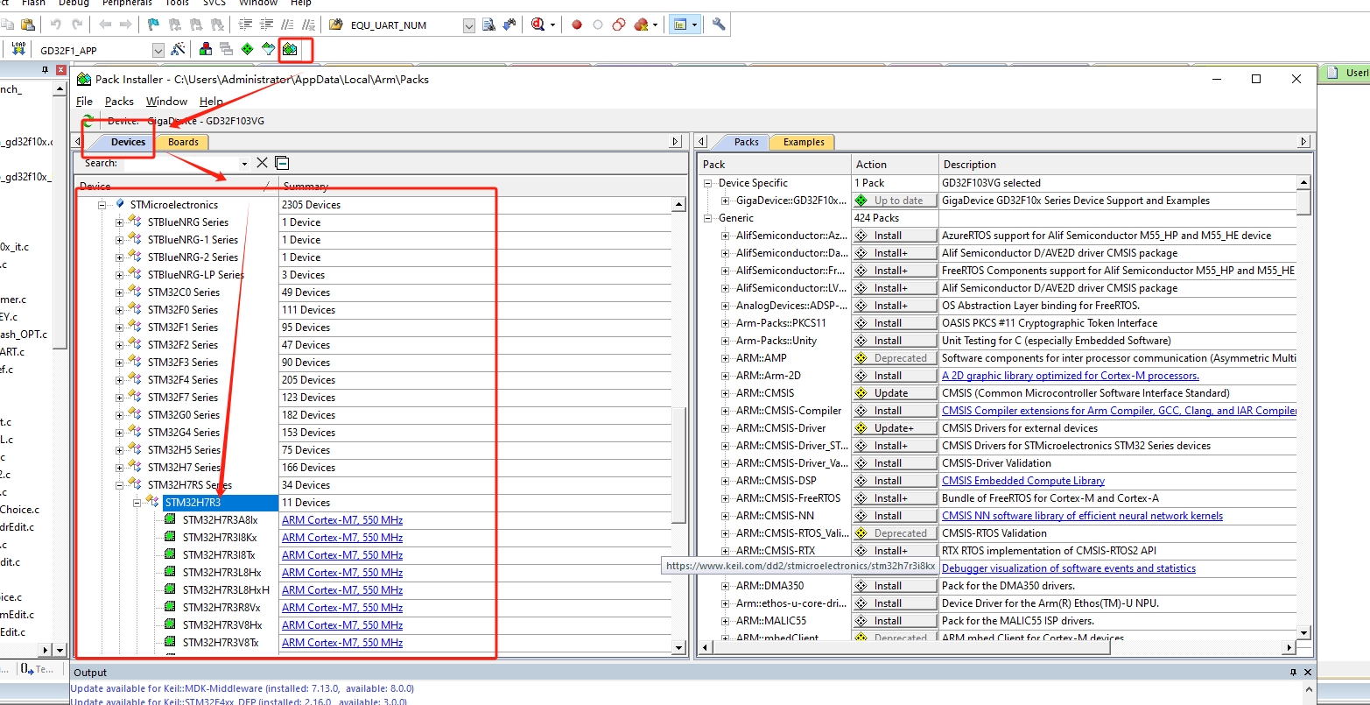Click the Incremental Find binoculars icon
Viewport: 1370px width, 705px height.
click(x=510, y=25)
